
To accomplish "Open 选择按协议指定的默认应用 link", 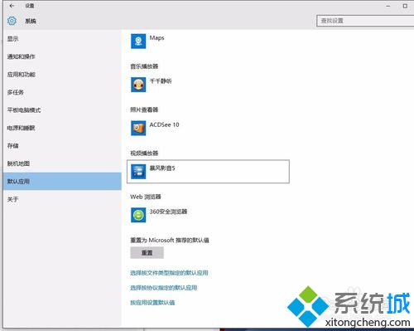I will point(164,288).
